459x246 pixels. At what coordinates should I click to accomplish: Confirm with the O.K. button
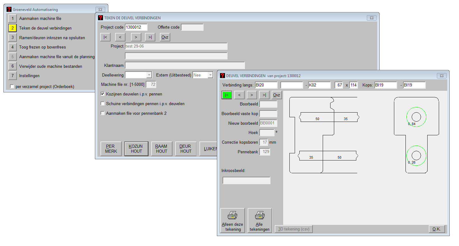[437, 229]
